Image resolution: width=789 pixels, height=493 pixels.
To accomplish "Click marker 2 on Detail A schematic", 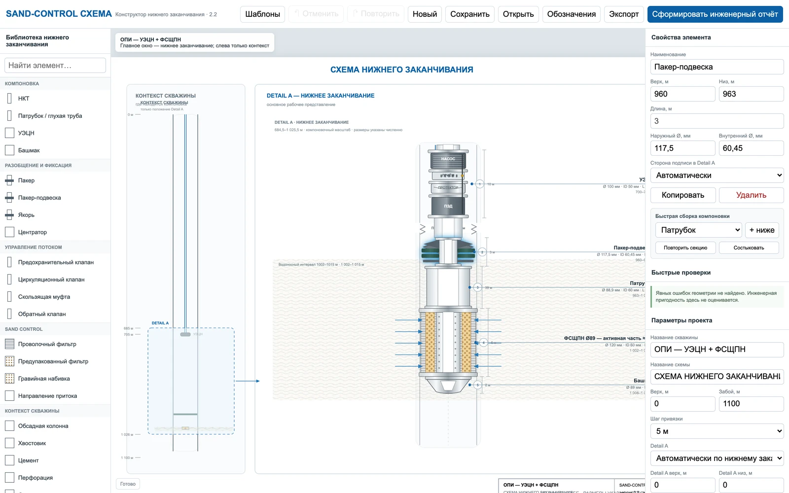I will [x=482, y=252].
